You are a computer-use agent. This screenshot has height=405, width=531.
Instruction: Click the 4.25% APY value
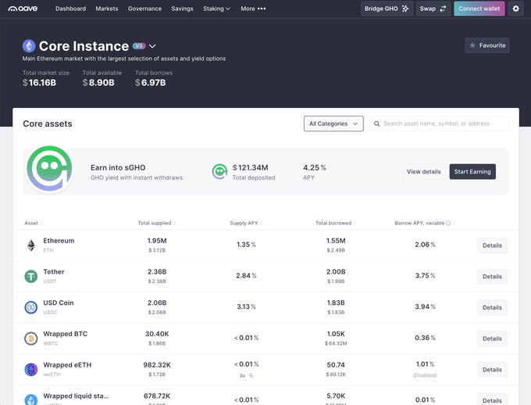point(315,167)
